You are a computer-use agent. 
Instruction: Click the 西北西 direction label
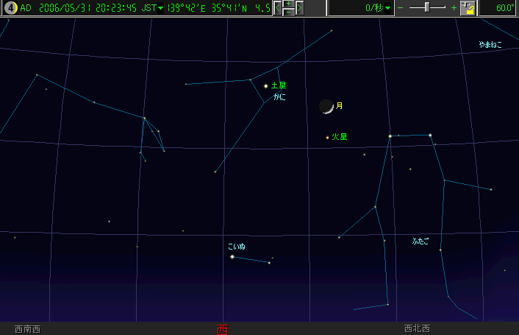417,329
